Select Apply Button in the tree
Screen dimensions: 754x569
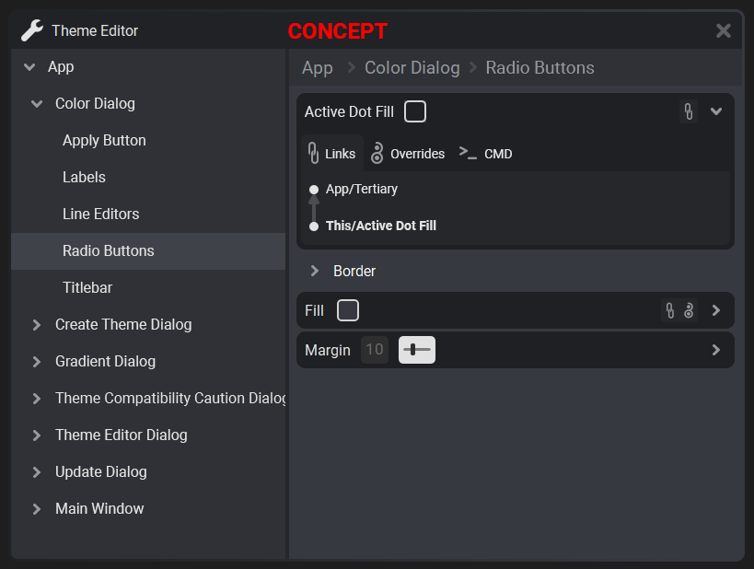148,141
